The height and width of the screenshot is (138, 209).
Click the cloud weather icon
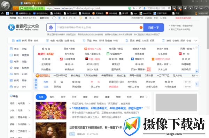(x=54, y=18)
